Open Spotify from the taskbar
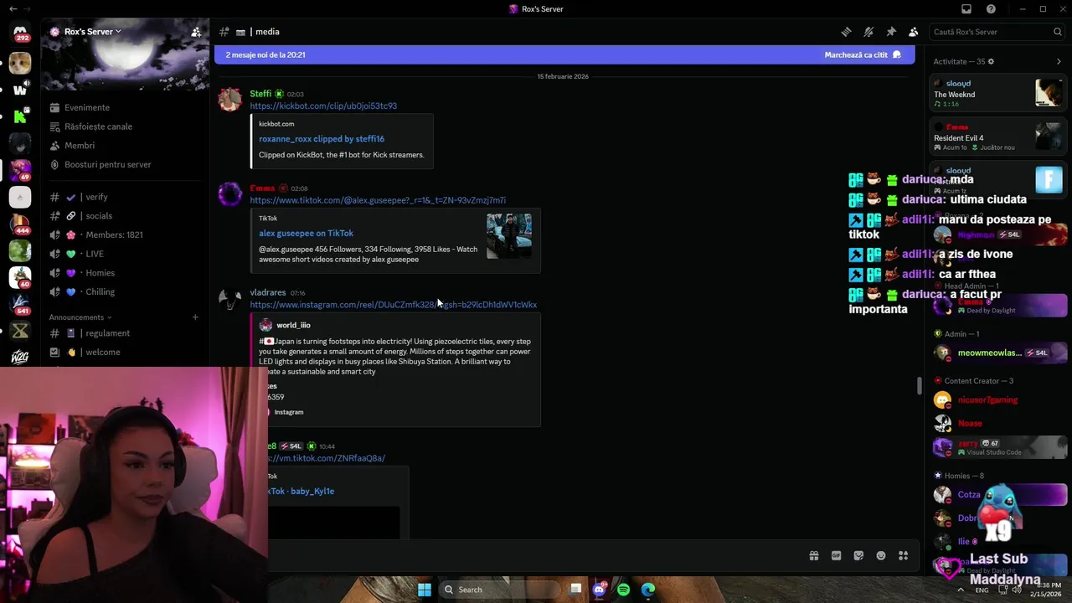 (x=624, y=590)
